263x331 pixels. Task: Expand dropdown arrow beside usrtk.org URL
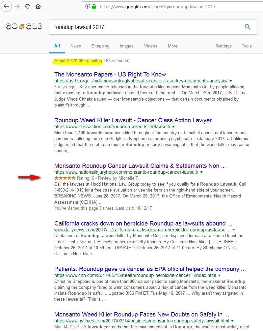(231, 81)
